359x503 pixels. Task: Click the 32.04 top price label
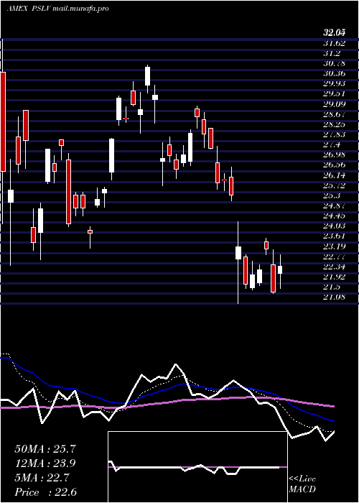pyautogui.click(x=335, y=32)
